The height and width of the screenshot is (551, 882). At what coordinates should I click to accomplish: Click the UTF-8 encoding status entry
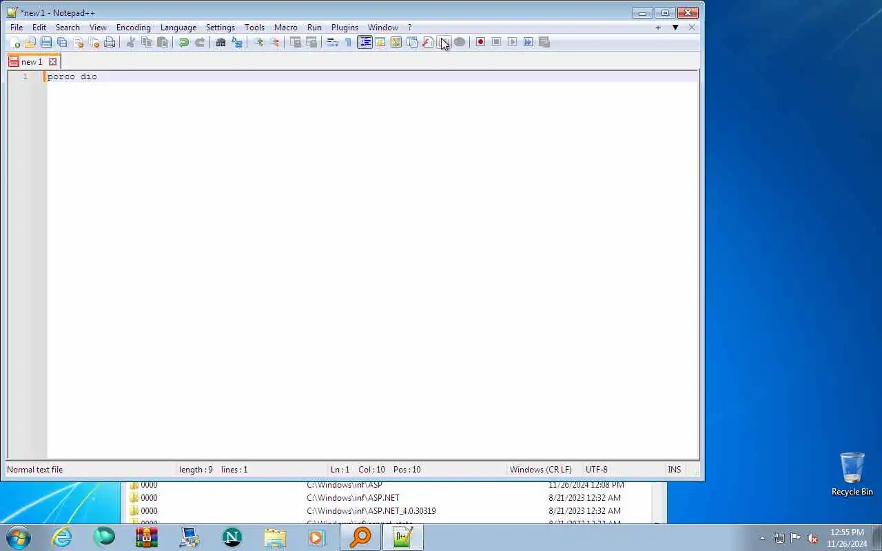pos(597,470)
